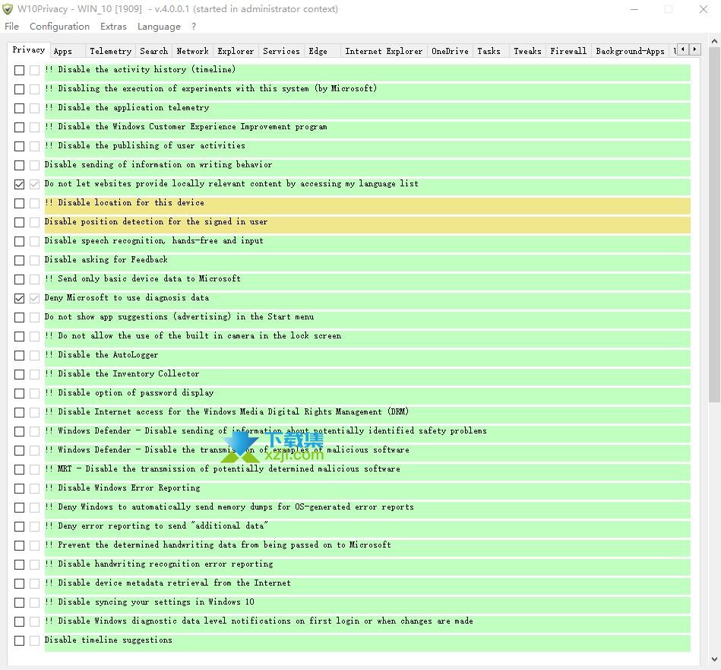Check 'Disable Windows Error Reporting' checkbox
The image size is (721, 670).
[19, 488]
